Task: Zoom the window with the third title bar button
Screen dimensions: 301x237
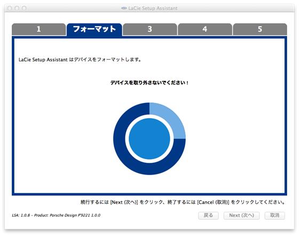Action: pyautogui.click(x=24, y=8)
